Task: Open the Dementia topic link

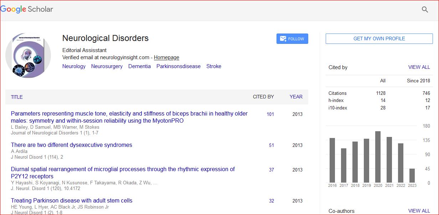Action: [139, 66]
